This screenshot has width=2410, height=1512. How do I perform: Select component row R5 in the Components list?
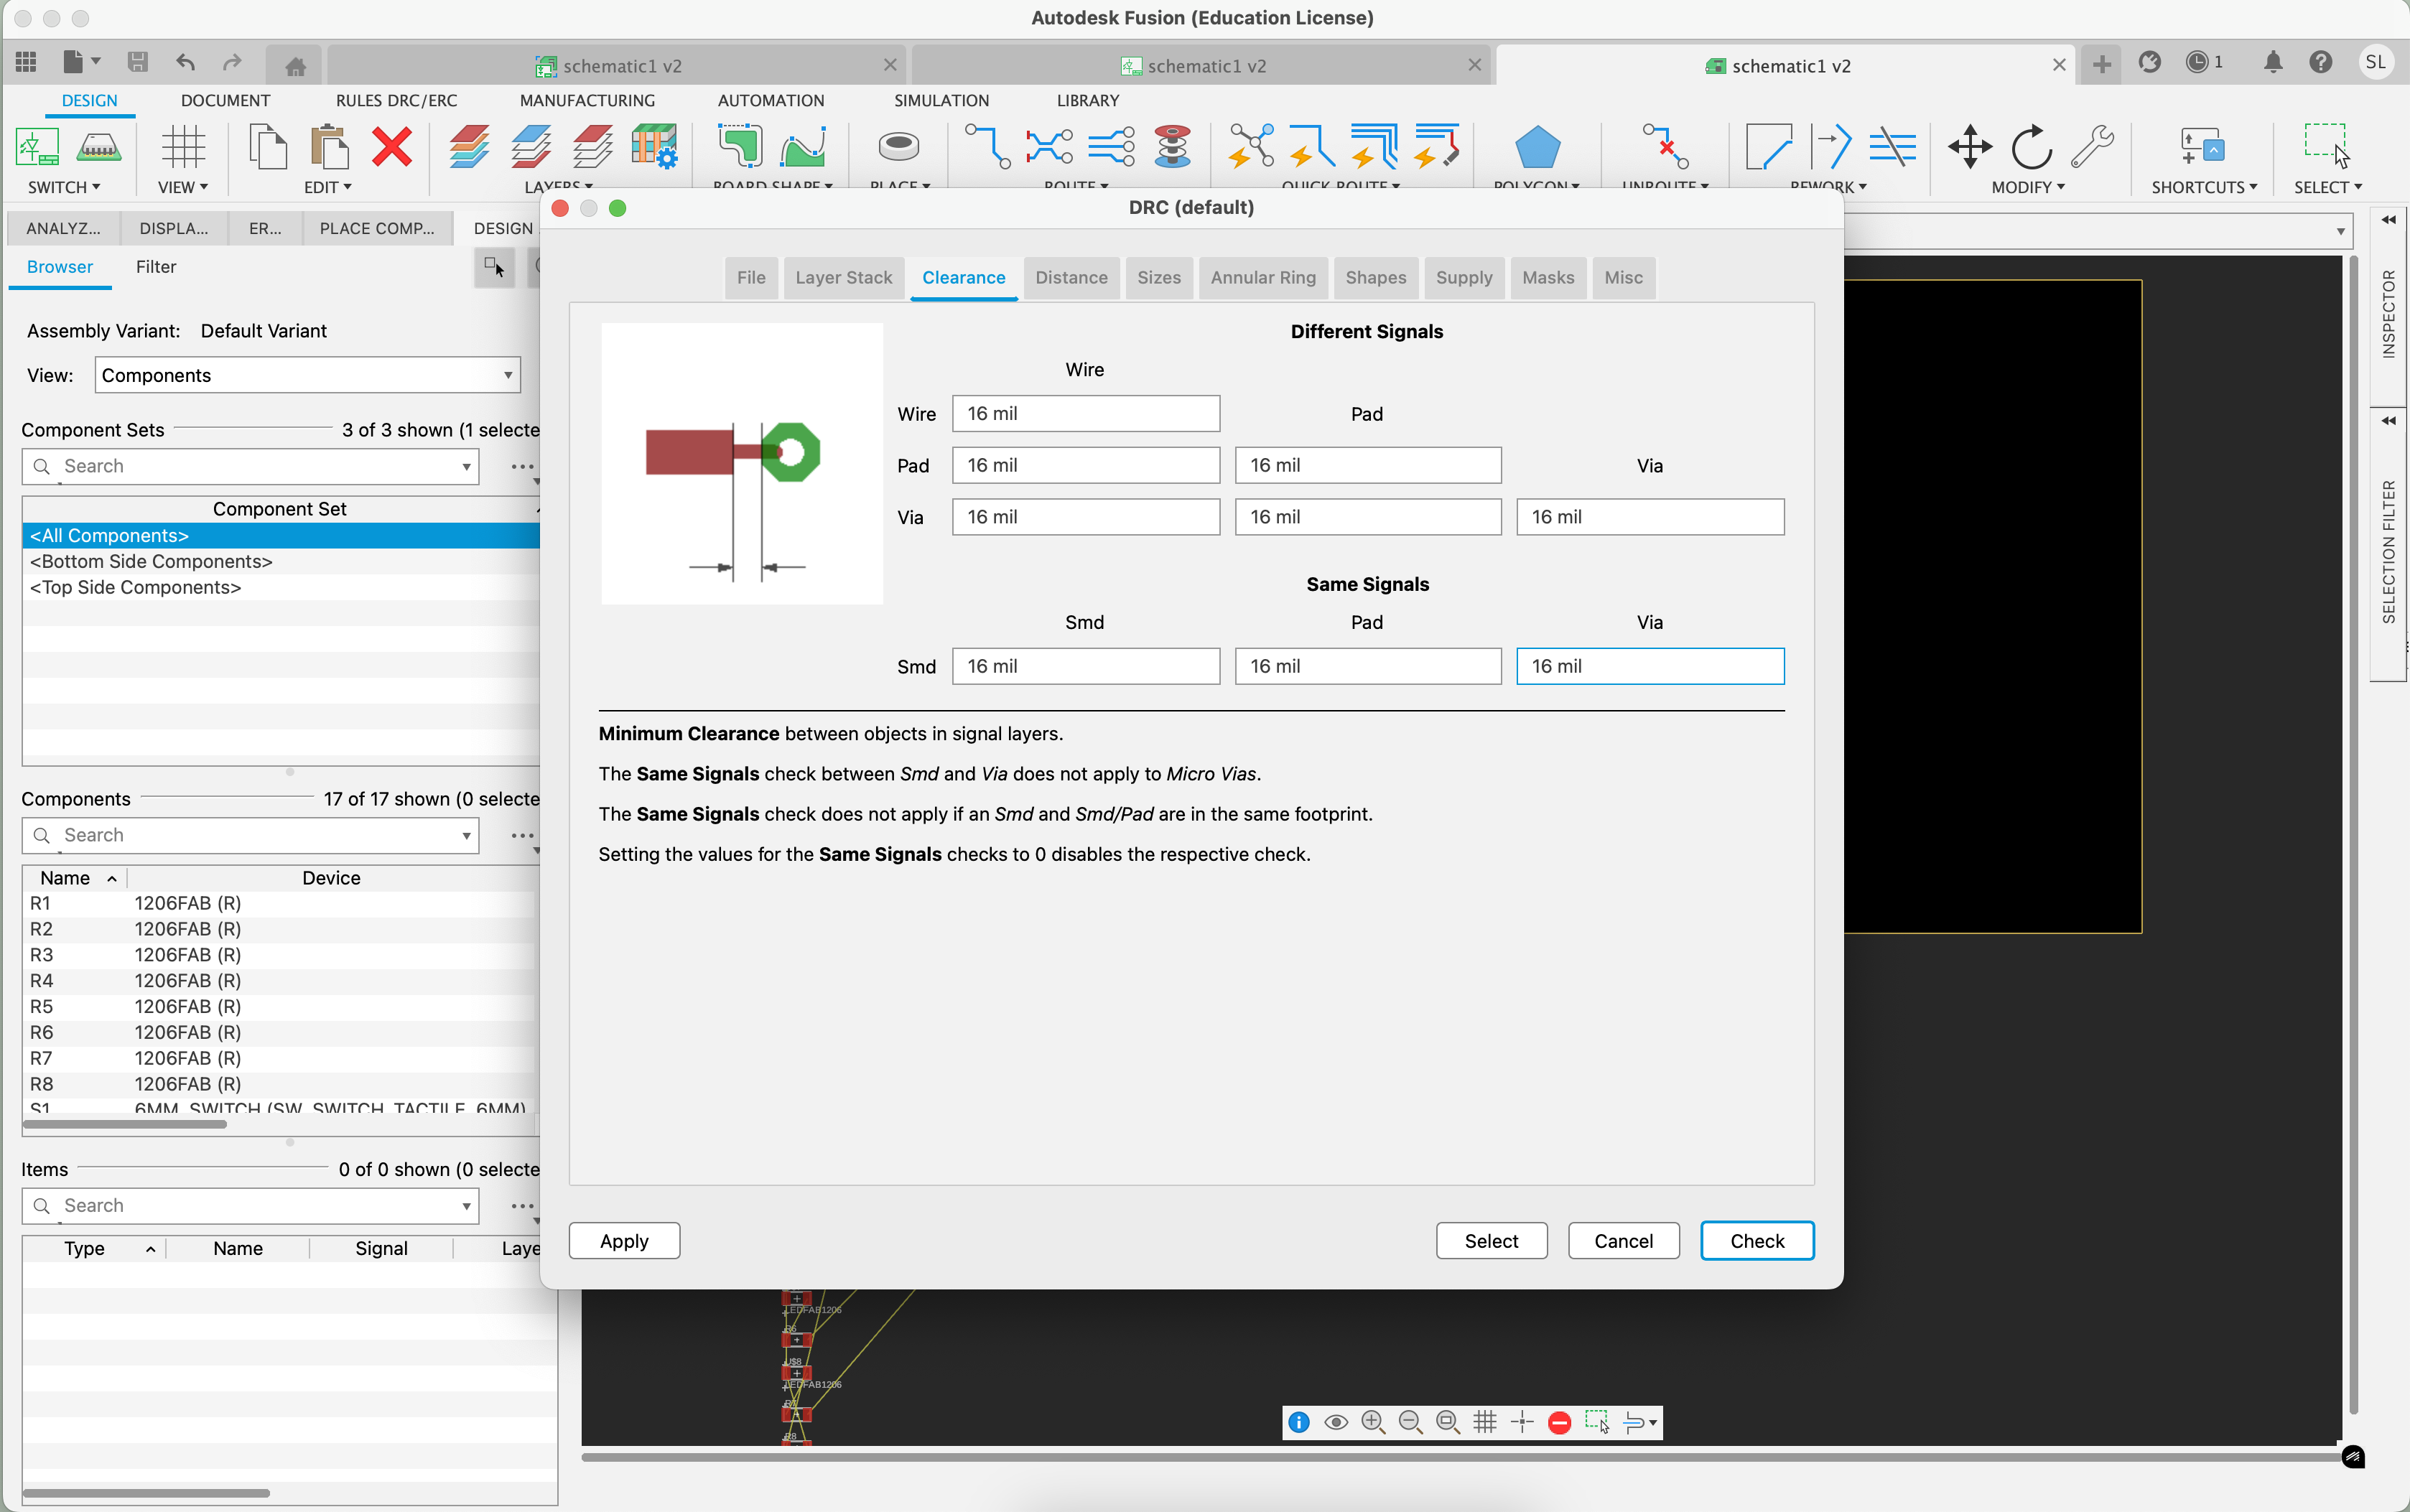coord(281,1007)
